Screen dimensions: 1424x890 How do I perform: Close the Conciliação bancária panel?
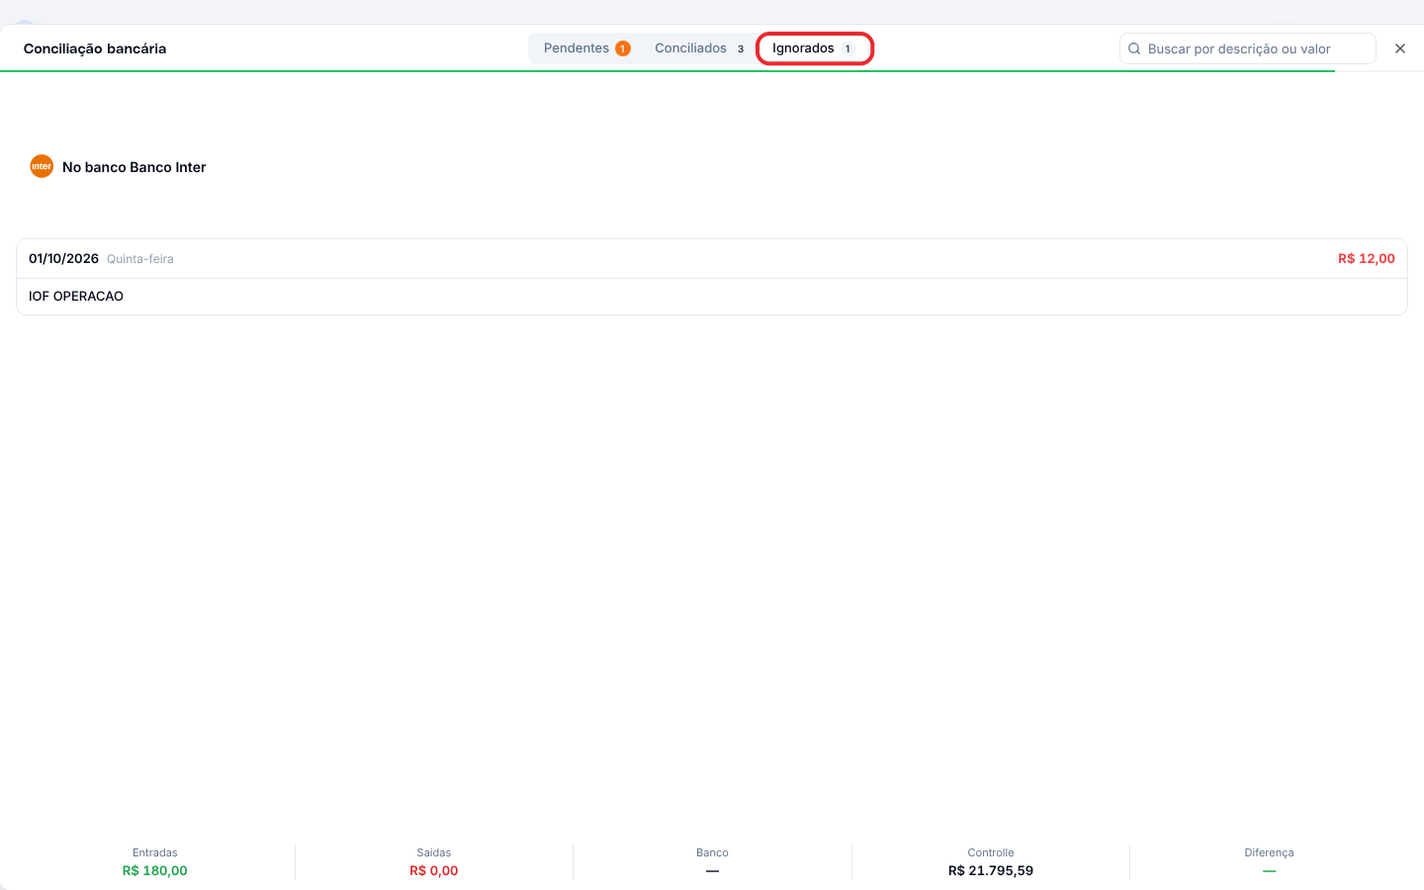click(1400, 48)
